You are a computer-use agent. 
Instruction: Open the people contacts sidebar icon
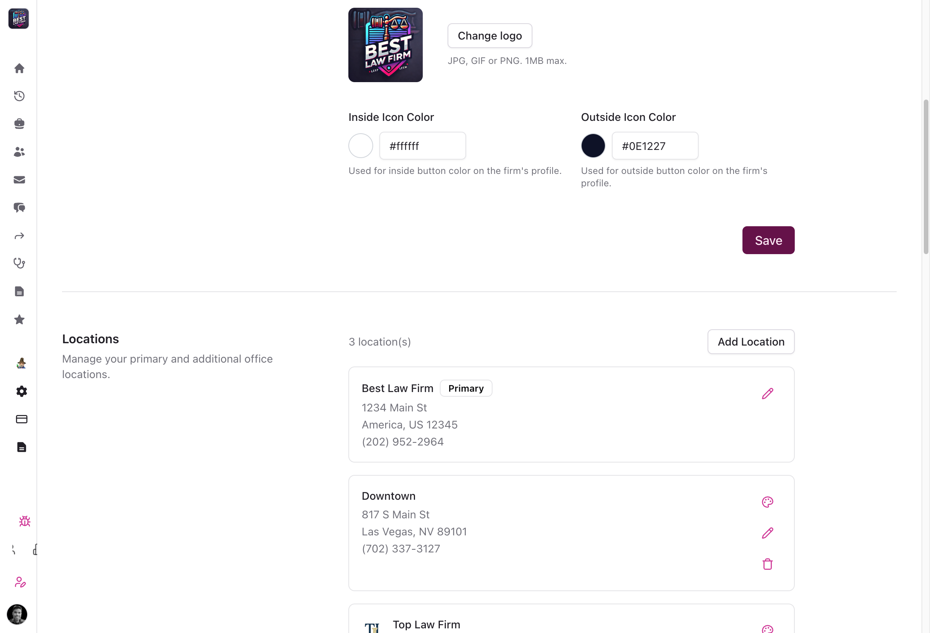[x=19, y=151]
